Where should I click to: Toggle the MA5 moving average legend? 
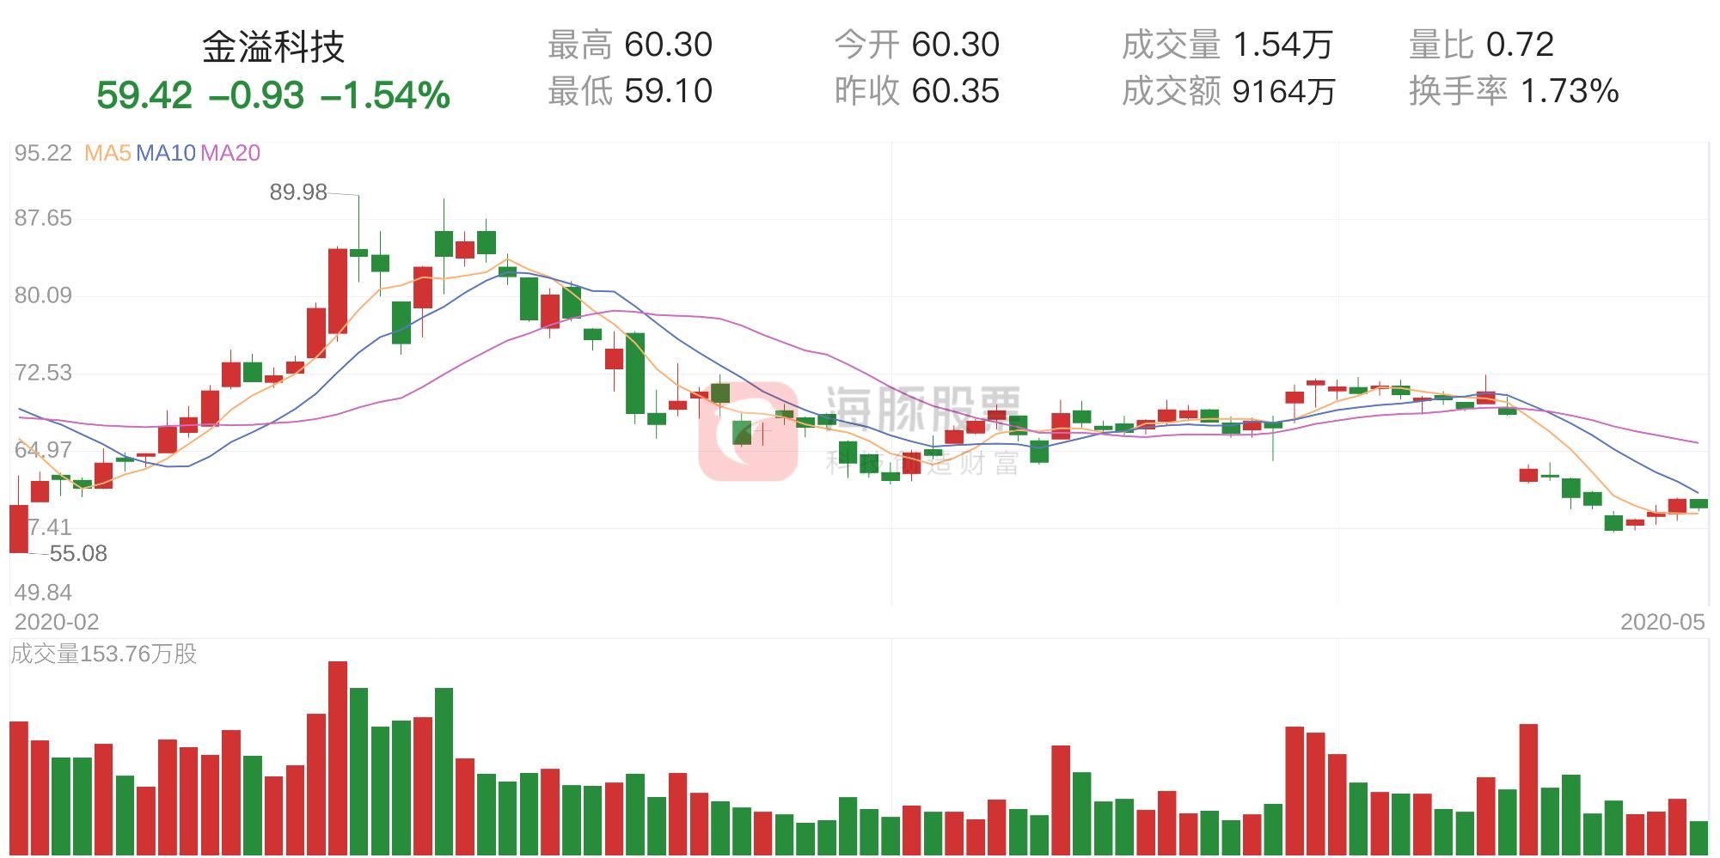[x=107, y=154]
